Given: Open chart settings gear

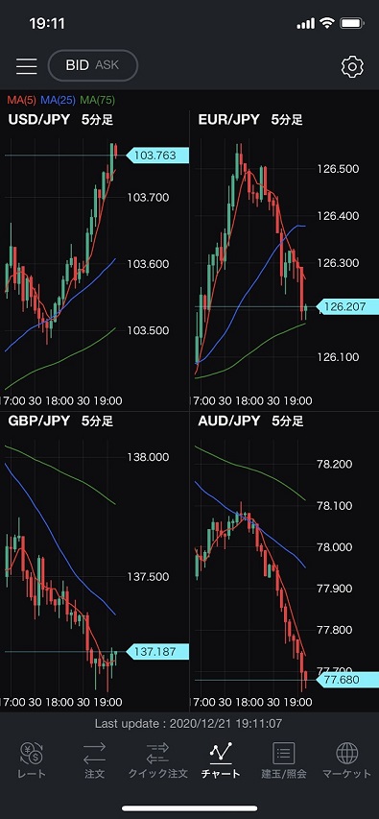Looking at the screenshot, I should pos(352,67).
